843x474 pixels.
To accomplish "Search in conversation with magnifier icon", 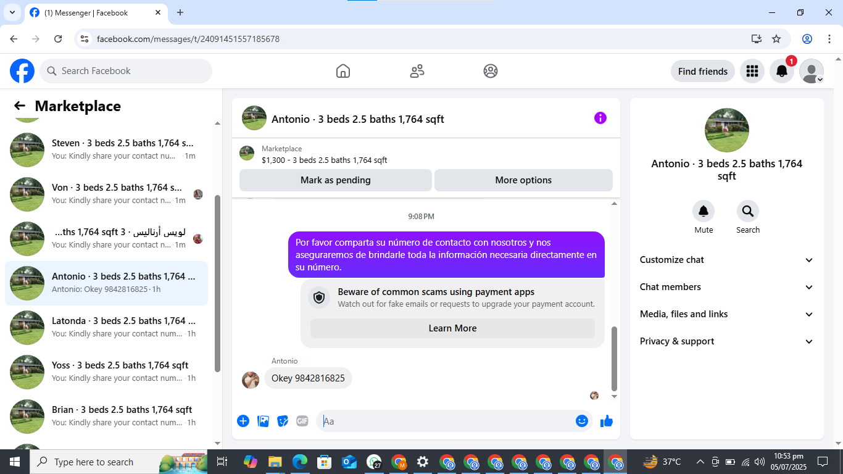I will coord(748,212).
